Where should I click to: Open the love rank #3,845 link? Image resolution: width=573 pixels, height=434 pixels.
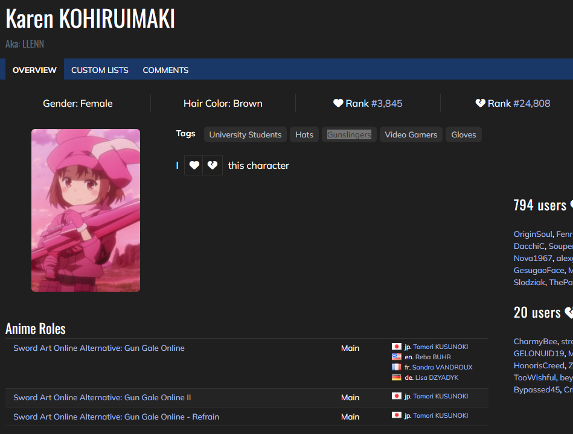point(386,103)
